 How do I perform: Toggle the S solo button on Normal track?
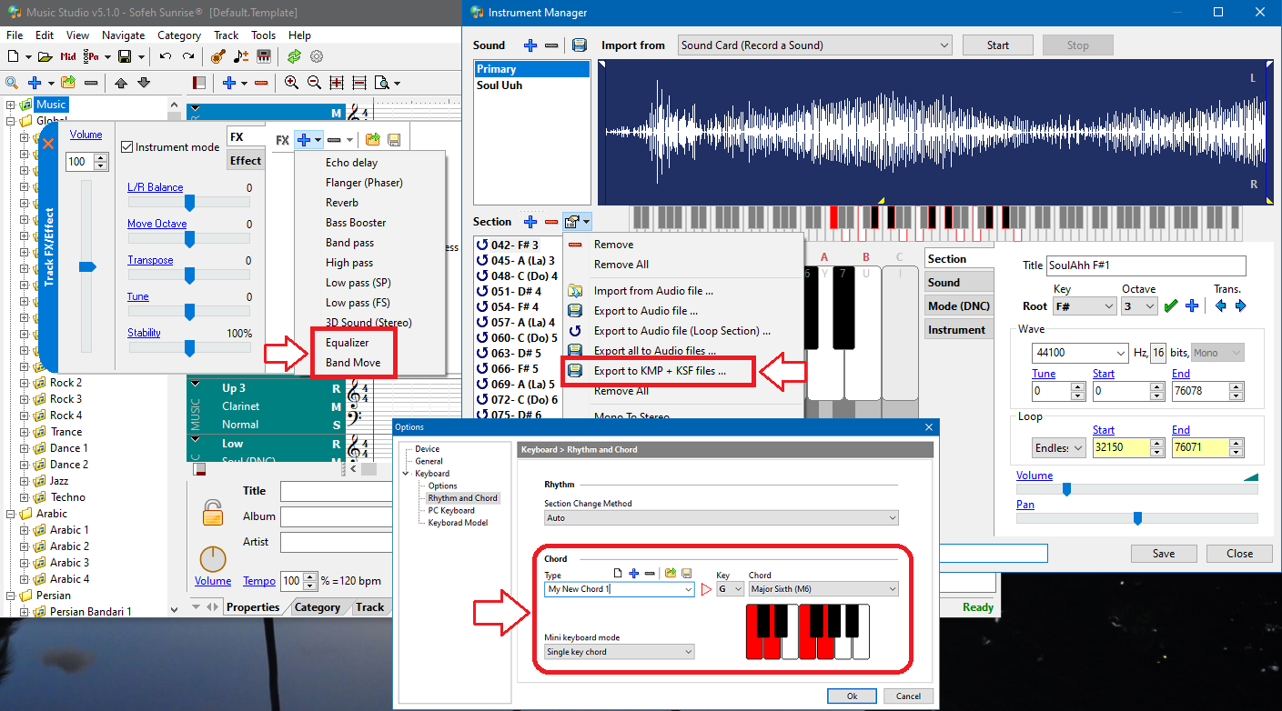336,425
